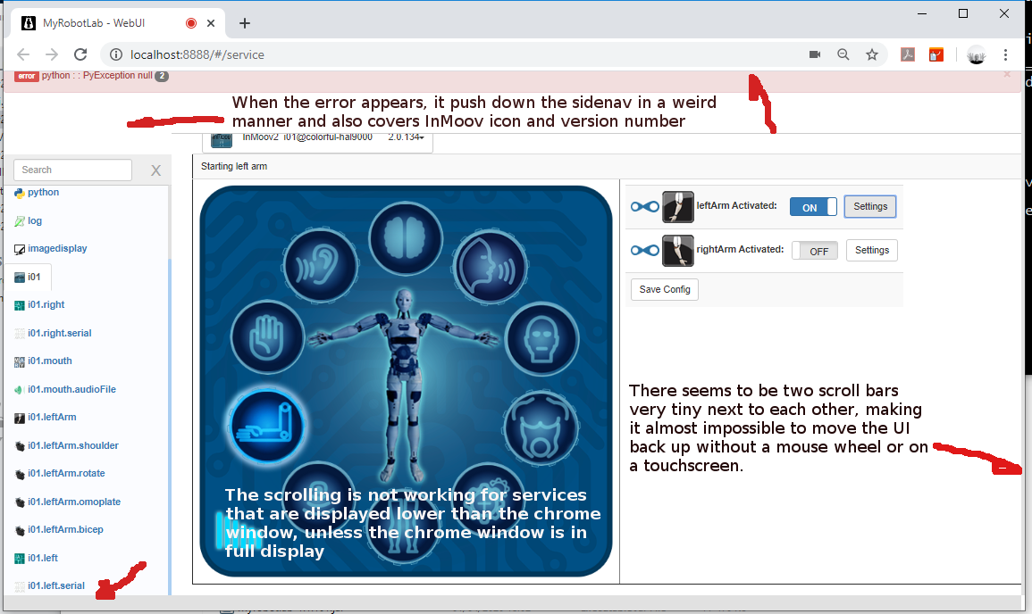Click rightArm attach link icon
Viewport: 1032px width, 614px height.
pos(644,251)
